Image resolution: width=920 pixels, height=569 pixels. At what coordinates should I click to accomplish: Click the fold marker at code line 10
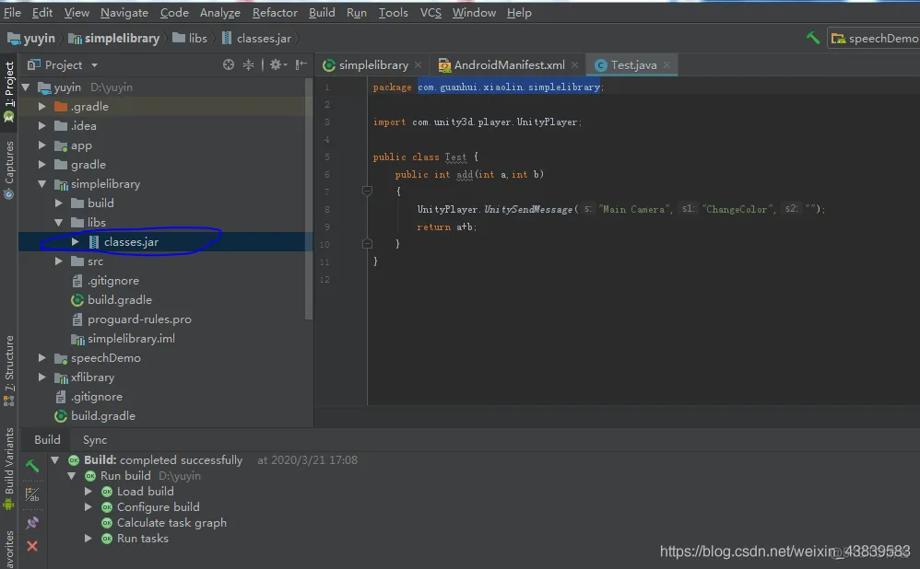(x=367, y=244)
